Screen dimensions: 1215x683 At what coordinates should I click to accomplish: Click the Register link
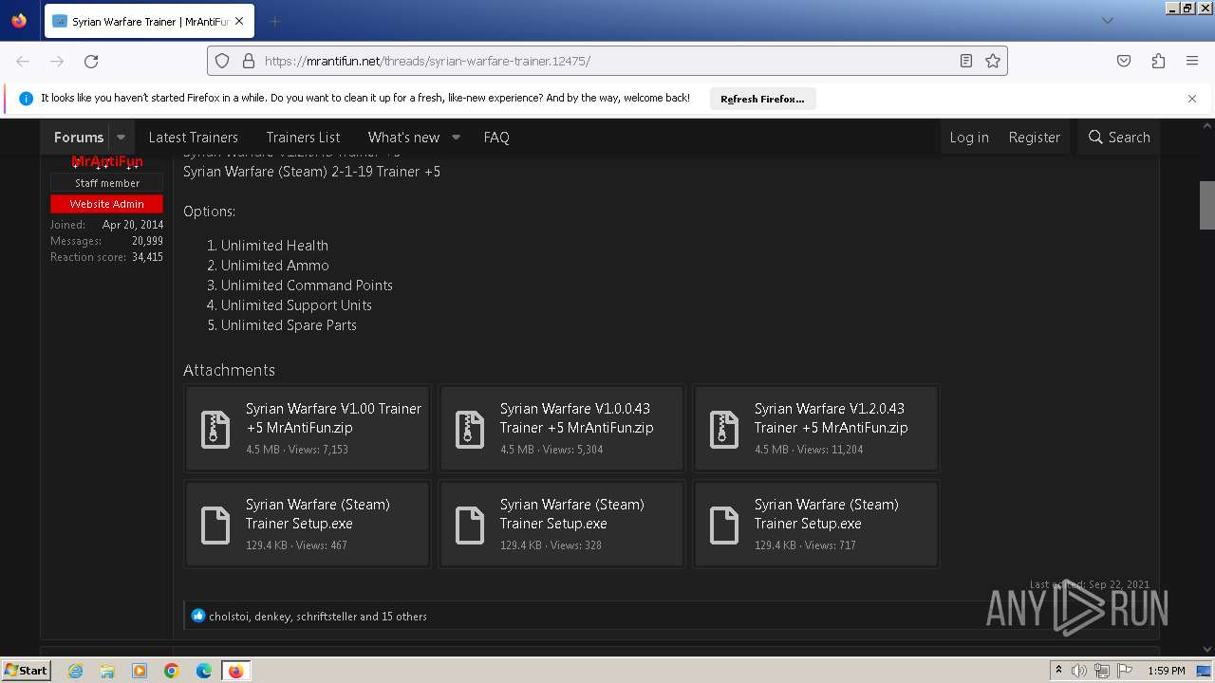[1034, 138]
